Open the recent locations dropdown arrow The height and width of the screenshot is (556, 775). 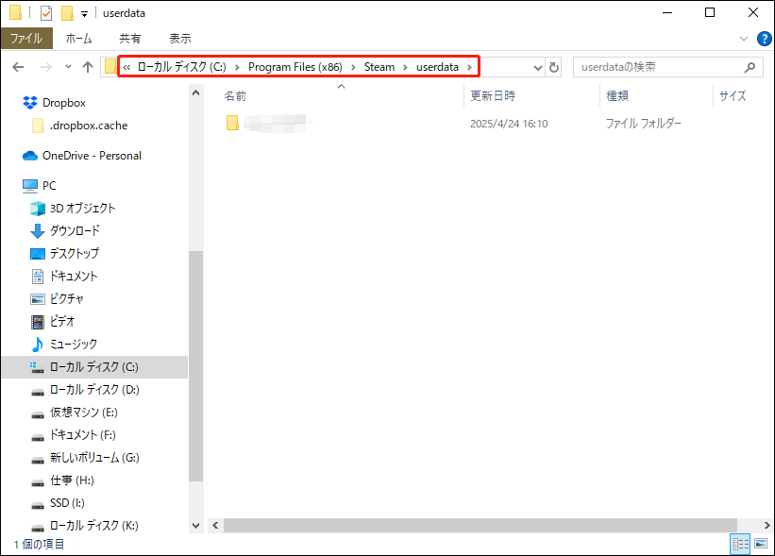point(68,67)
